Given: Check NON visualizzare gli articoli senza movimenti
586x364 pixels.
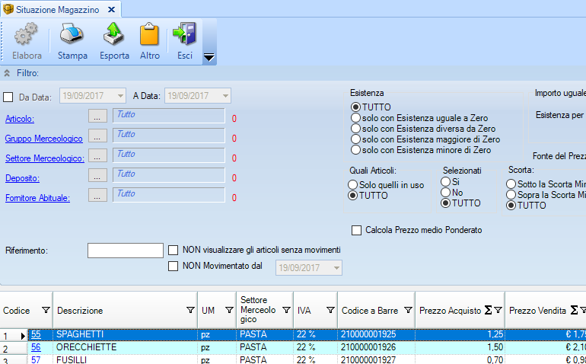Looking at the screenshot, I should tap(174, 250).
